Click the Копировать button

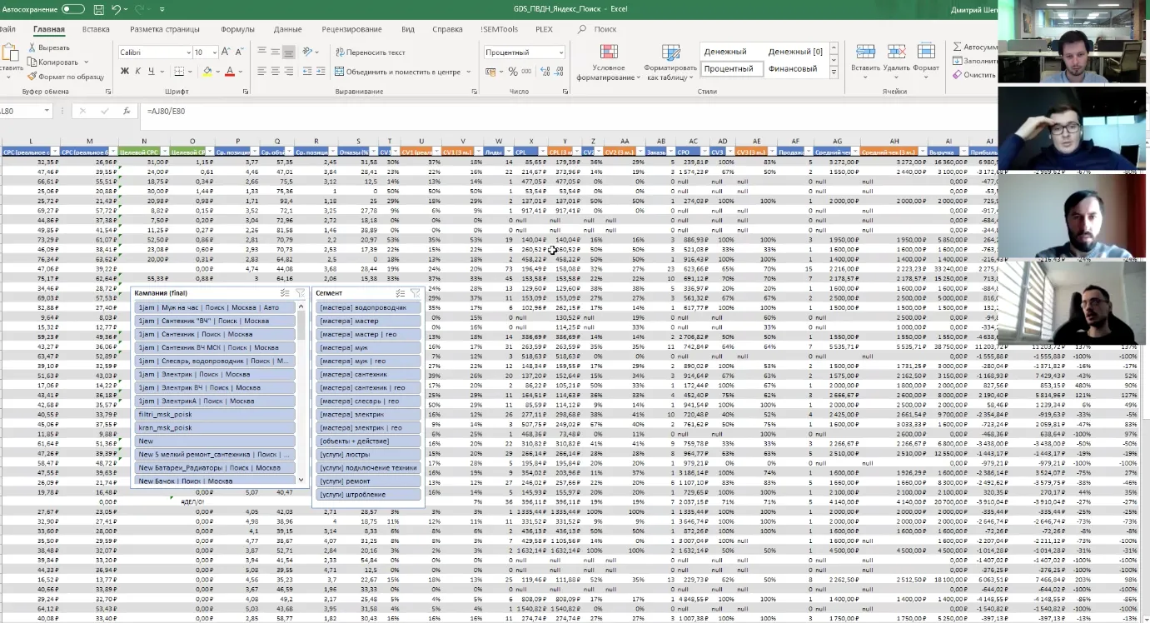point(52,62)
